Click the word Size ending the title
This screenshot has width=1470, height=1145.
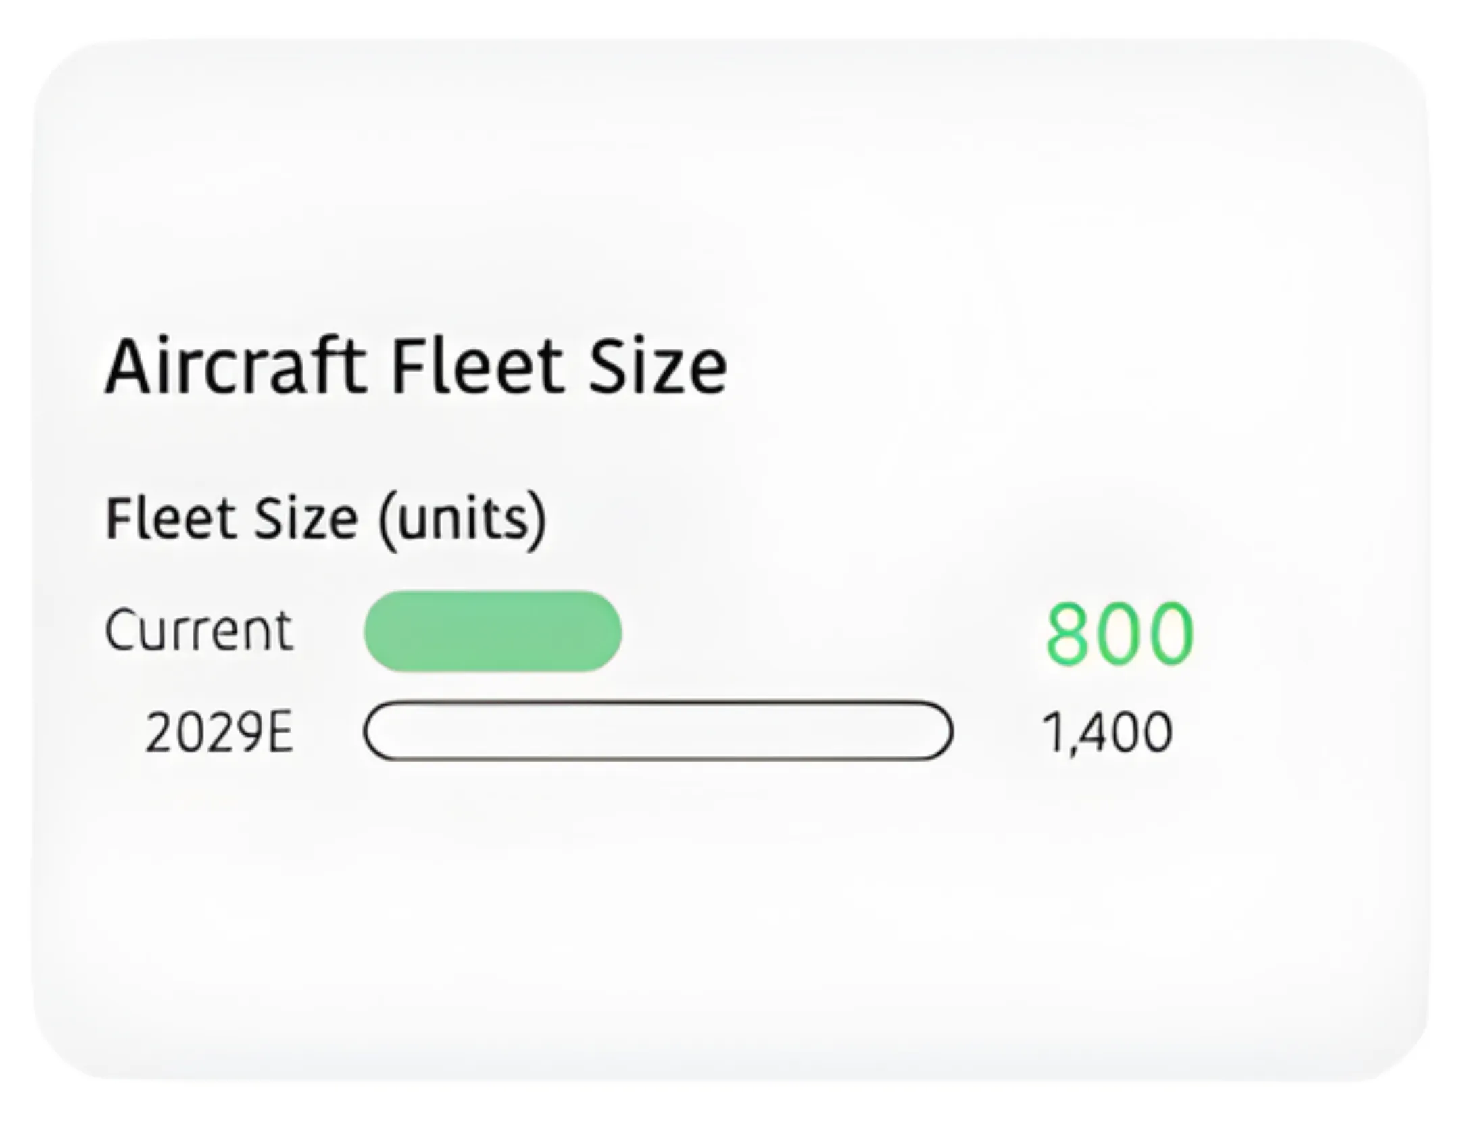658,366
